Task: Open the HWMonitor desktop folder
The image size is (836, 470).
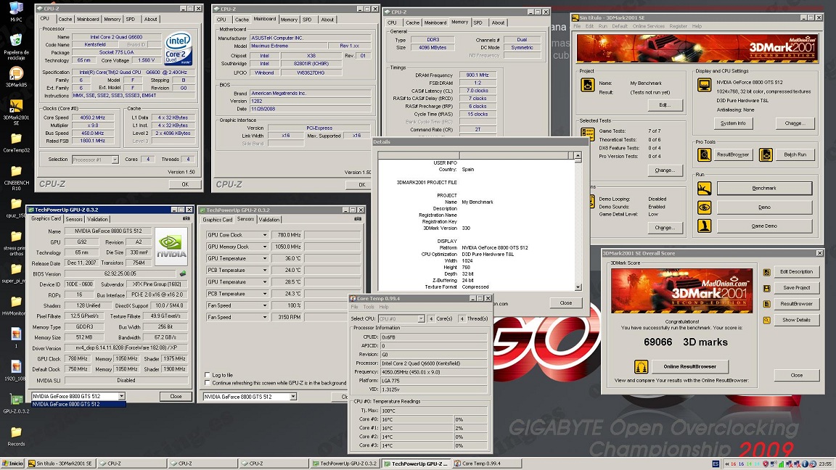Action: pyautogui.click(x=16, y=302)
